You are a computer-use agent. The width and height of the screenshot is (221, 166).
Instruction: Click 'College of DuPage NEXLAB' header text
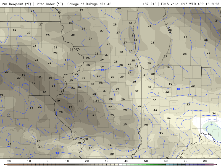tap(89, 4)
